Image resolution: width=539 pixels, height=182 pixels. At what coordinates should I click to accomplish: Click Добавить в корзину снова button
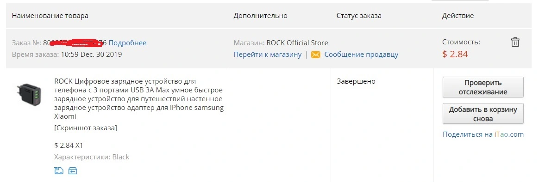pos(483,114)
